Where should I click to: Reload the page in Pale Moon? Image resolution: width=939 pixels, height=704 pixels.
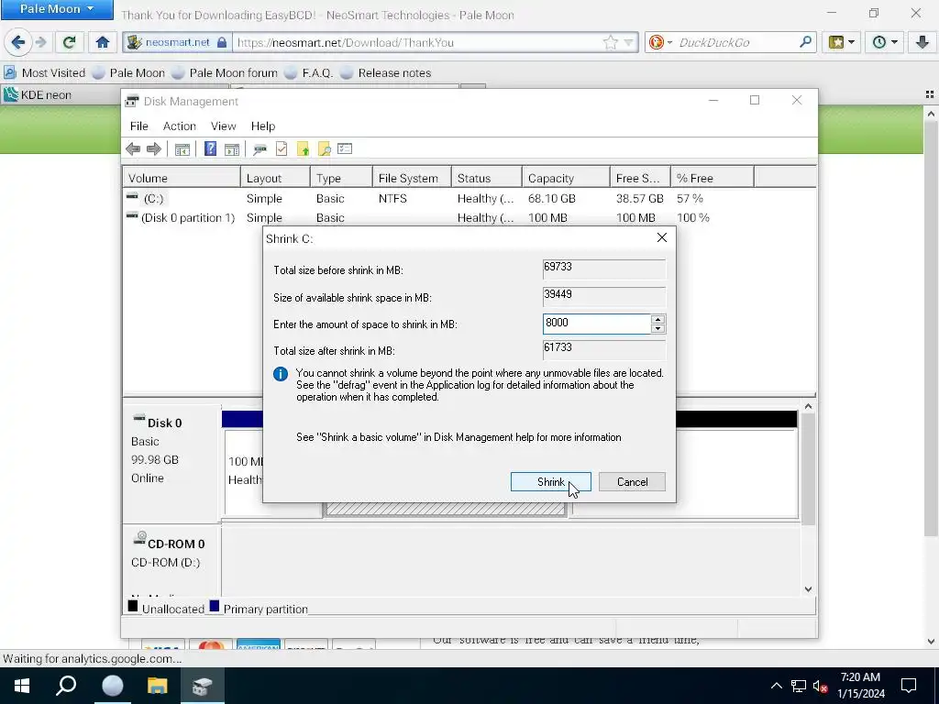(69, 42)
